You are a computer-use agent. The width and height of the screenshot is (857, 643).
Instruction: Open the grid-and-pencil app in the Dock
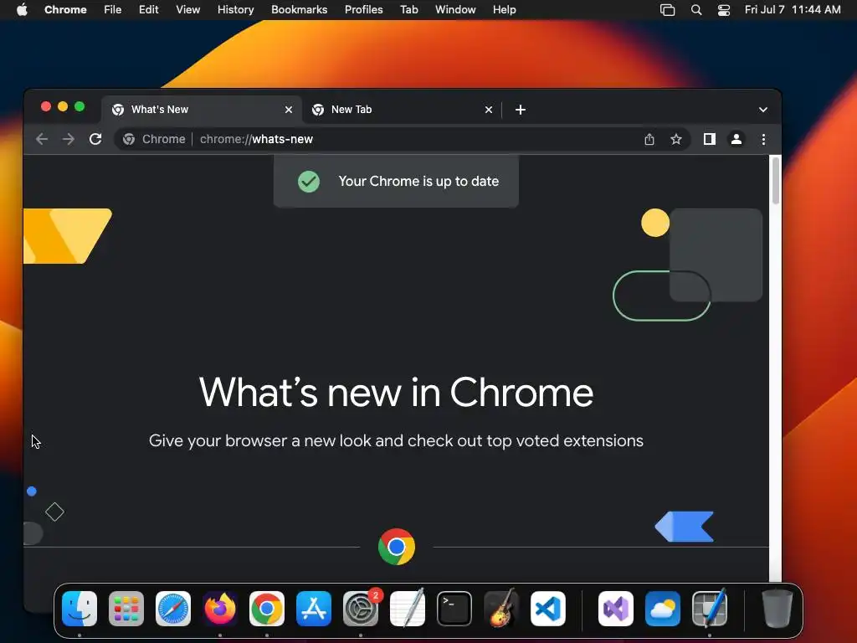(710, 608)
